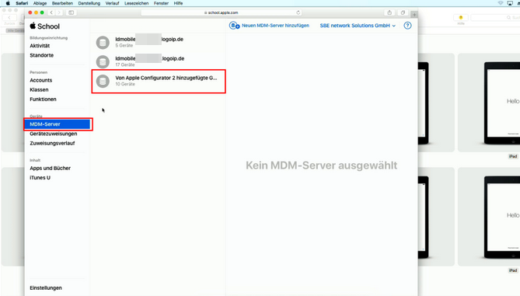
Task: Open the Lesezeichen menu
Action: [x=136, y=3]
